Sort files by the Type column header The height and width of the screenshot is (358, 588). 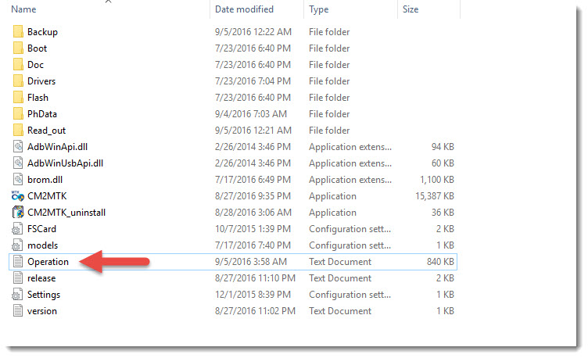pyautogui.click(x=319, y=9)
